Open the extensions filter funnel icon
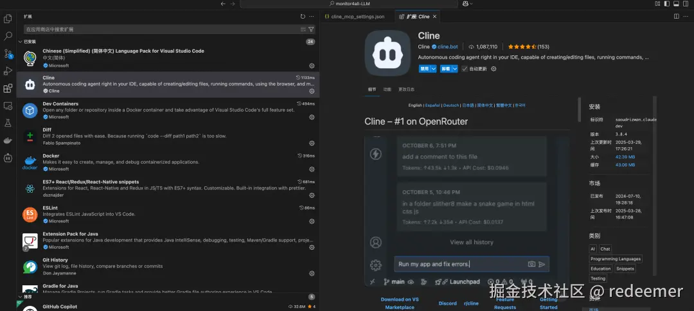The image size is (694, 311). (311, 29)
